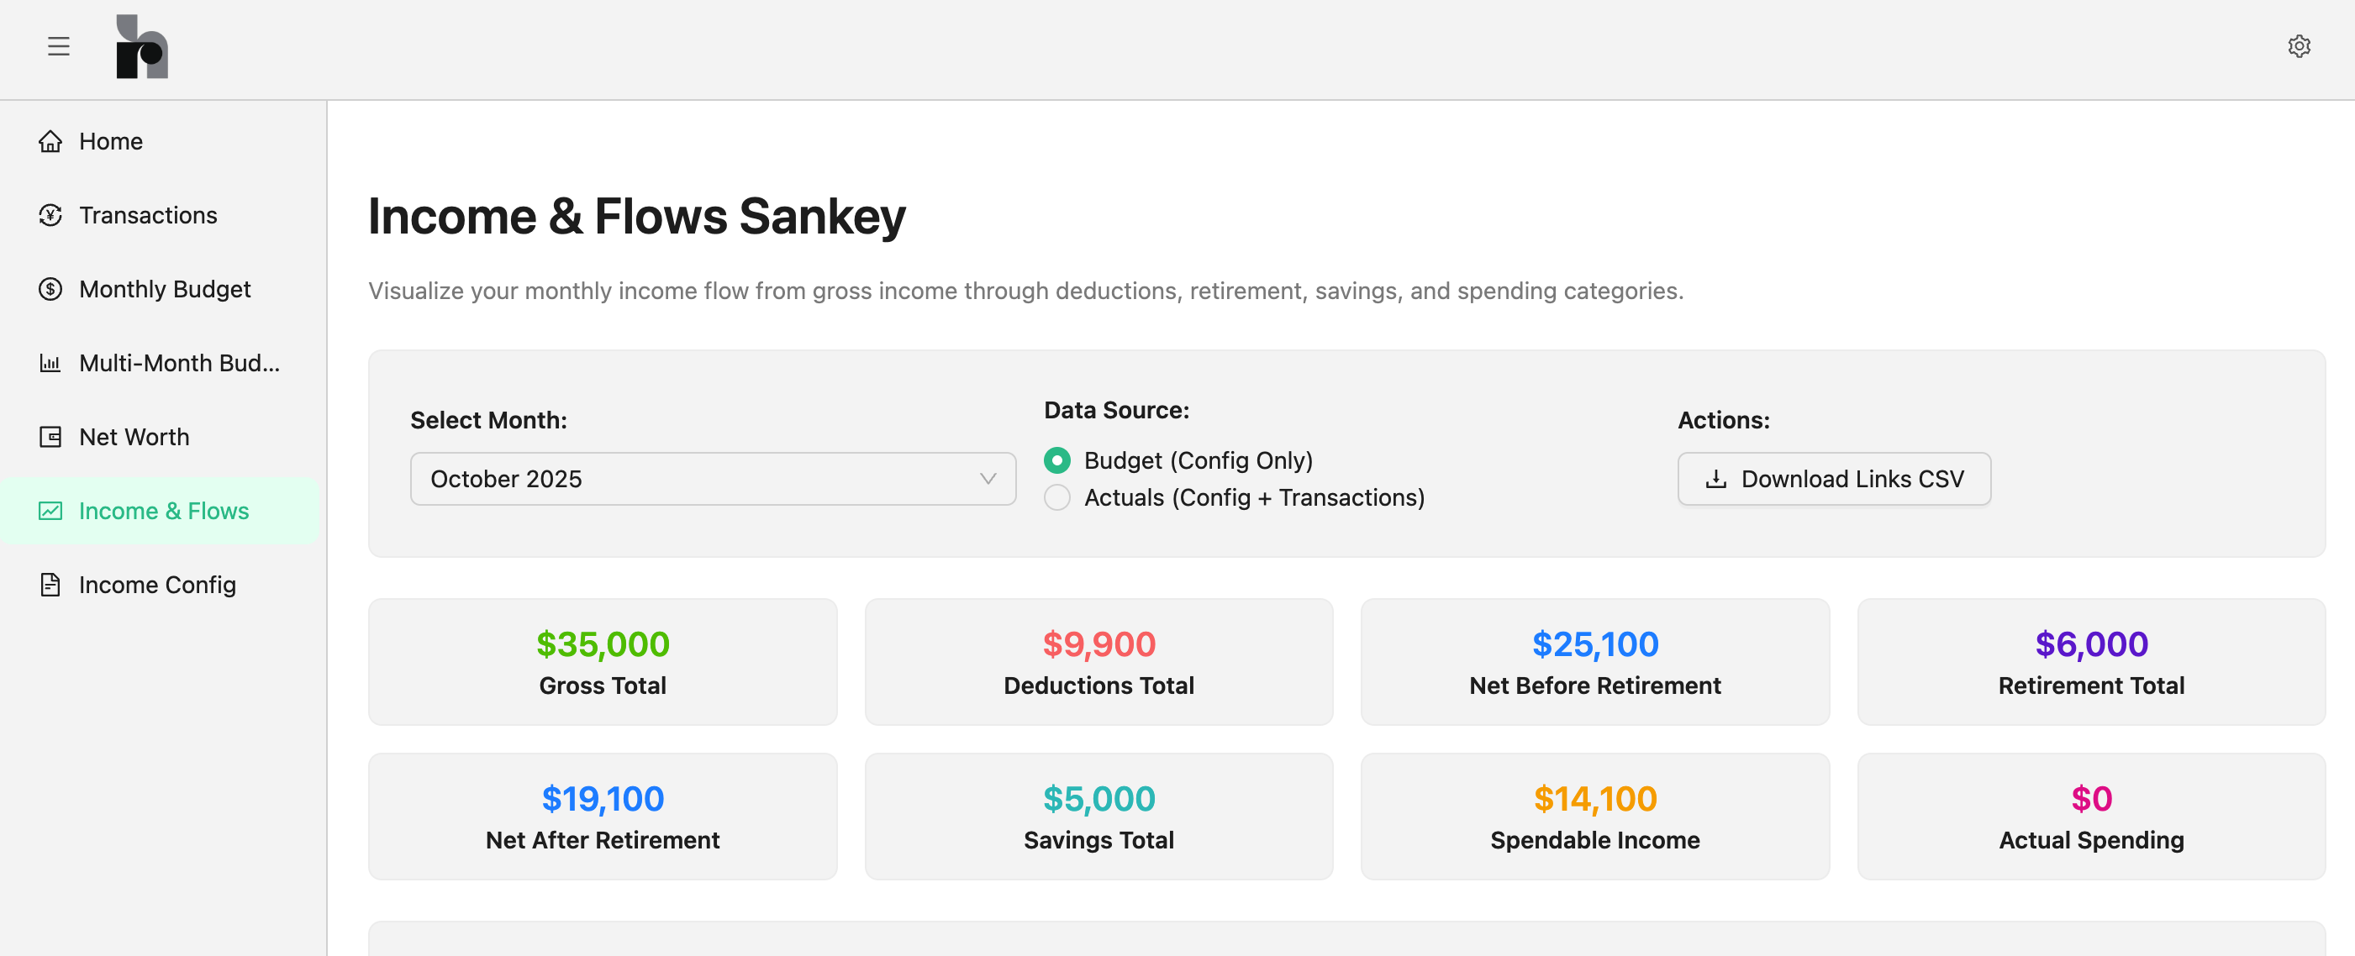Screen dimensions: 2355x956
Task: Switch to the Income & Flows page
Action: (x=164, y=511)
